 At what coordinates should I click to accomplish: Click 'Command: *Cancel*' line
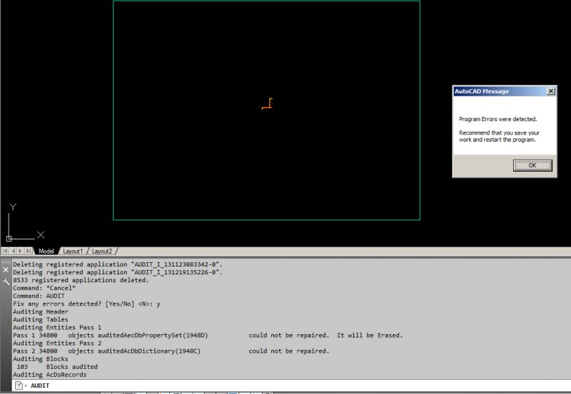click(44, 289)
